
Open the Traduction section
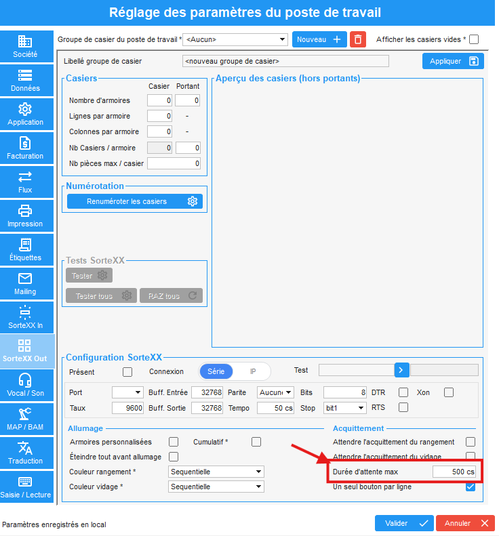tap(25, 453)
